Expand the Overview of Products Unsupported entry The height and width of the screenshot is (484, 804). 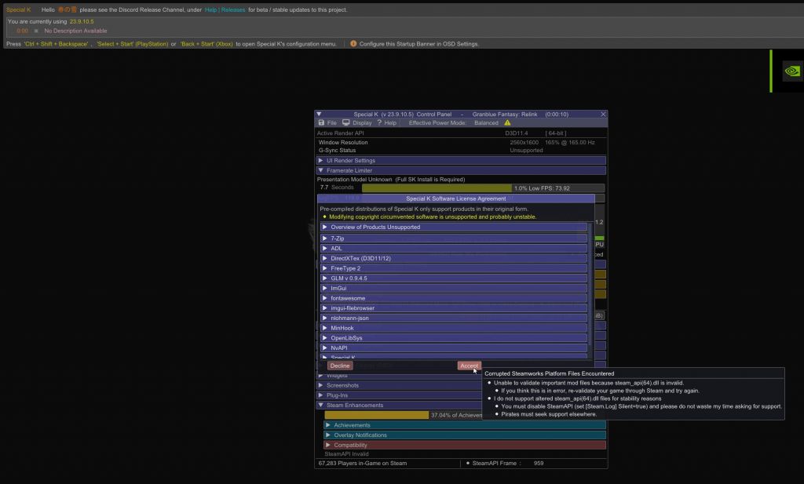click(325, 227)
